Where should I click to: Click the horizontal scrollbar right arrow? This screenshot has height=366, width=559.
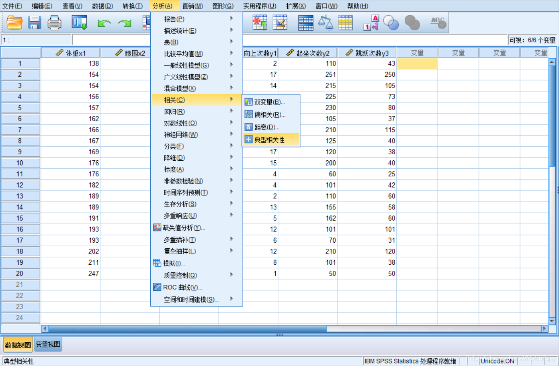(545, 329)
